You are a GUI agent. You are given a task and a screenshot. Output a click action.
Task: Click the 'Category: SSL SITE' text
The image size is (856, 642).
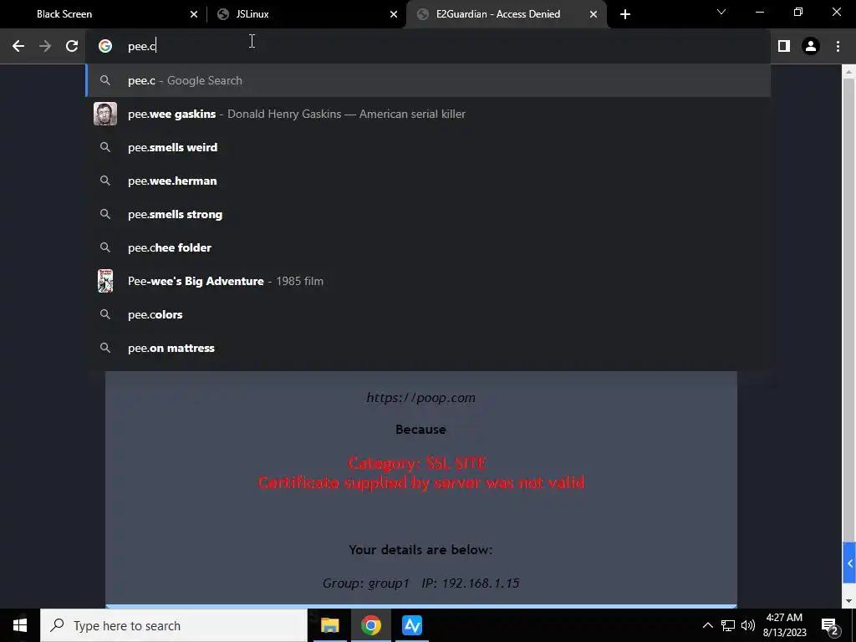pyautogui.click(x=417, y=463)
